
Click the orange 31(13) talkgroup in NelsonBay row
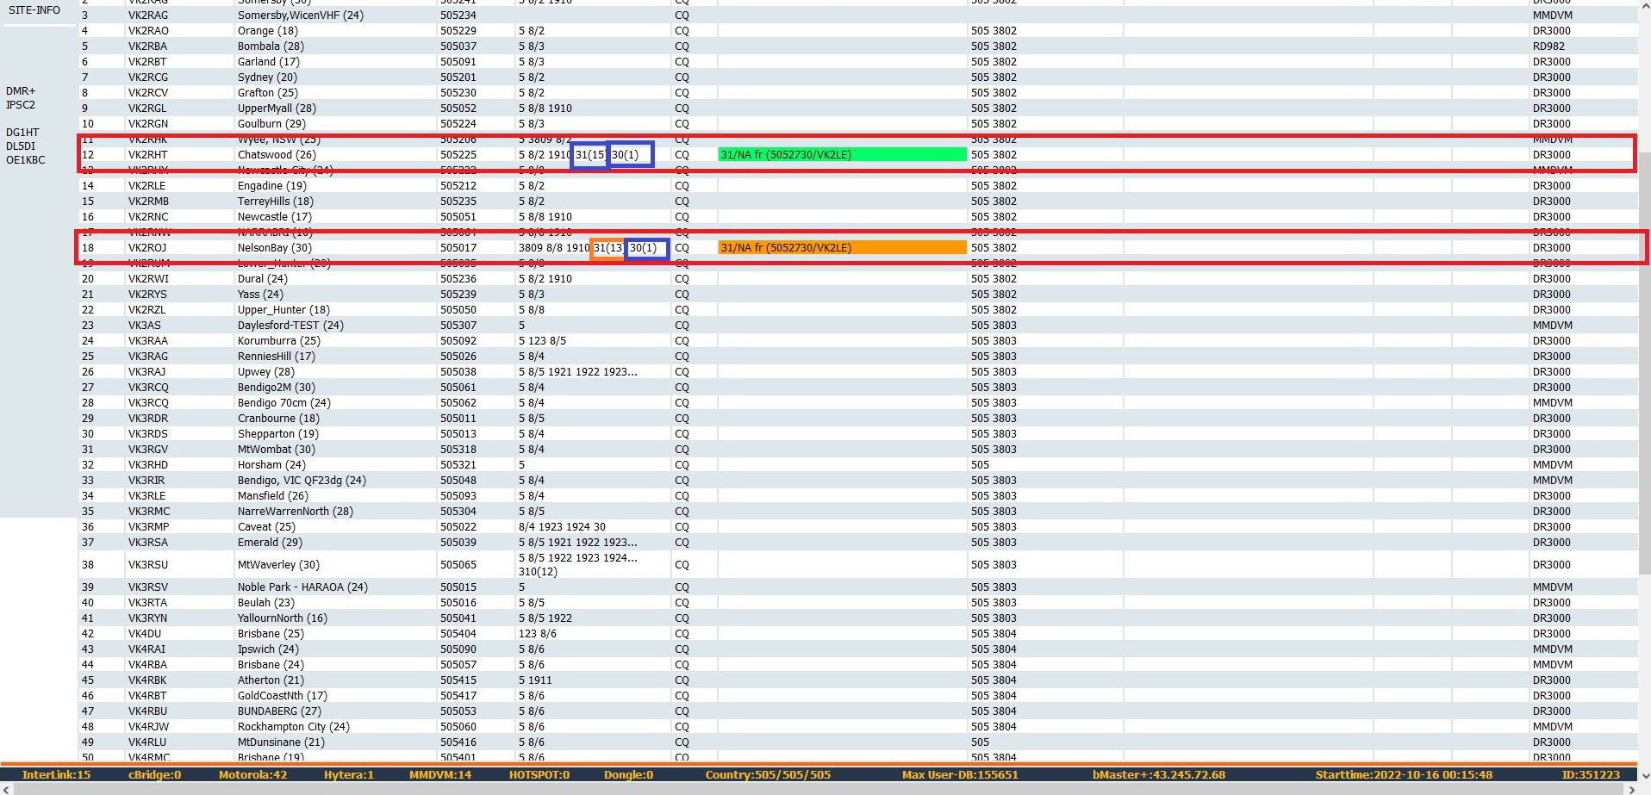tap(608, 248)
